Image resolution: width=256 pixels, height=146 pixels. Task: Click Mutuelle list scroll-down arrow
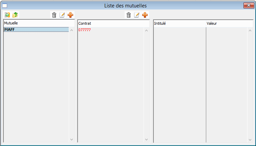point(71,140)
